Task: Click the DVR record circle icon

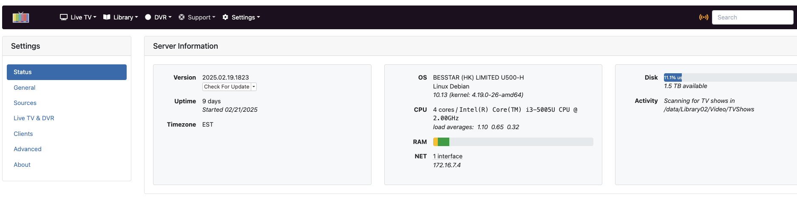Action: pos(148,17)
